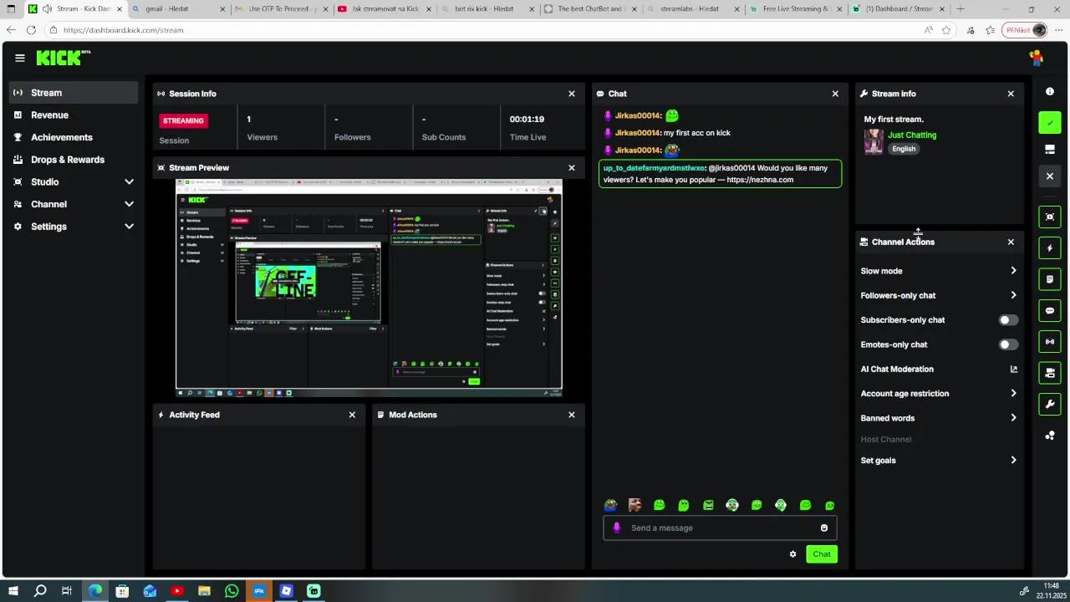Click the green checkmark button in right toolbar
The height and width of the screenshot is (602, 1070).
click(1050, 123)
